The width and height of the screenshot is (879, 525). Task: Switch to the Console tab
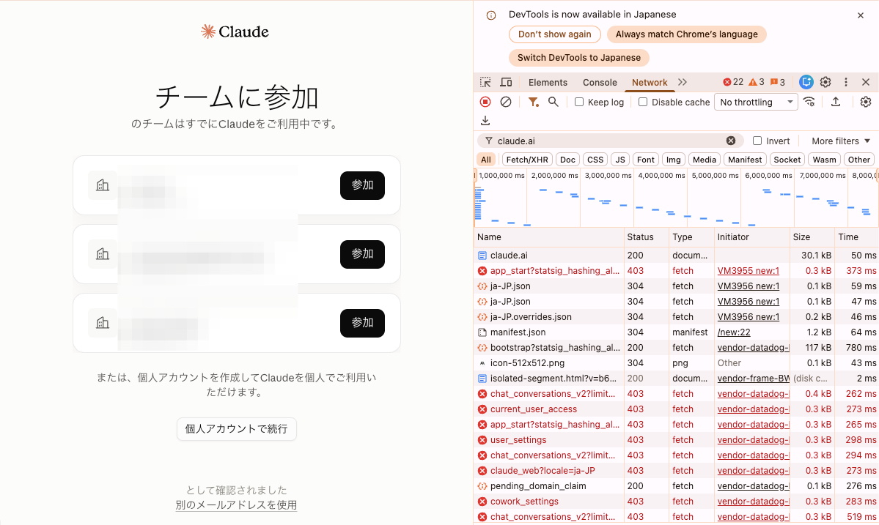(599, 82)
